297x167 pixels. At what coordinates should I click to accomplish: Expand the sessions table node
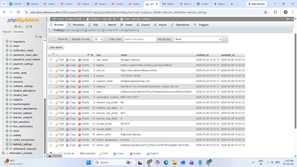point(7,82)
